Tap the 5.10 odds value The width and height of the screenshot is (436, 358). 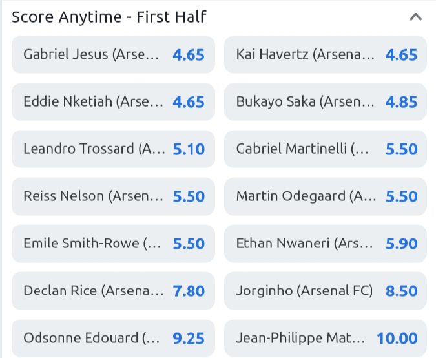point(189,149)
